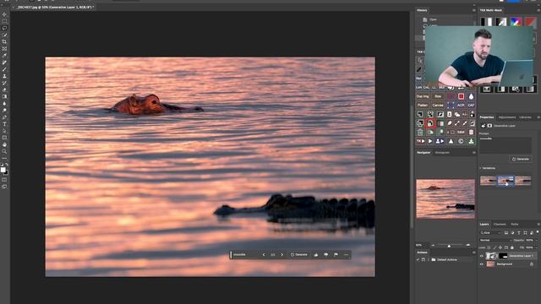Select the third variation thumbnail

(523, 181)
